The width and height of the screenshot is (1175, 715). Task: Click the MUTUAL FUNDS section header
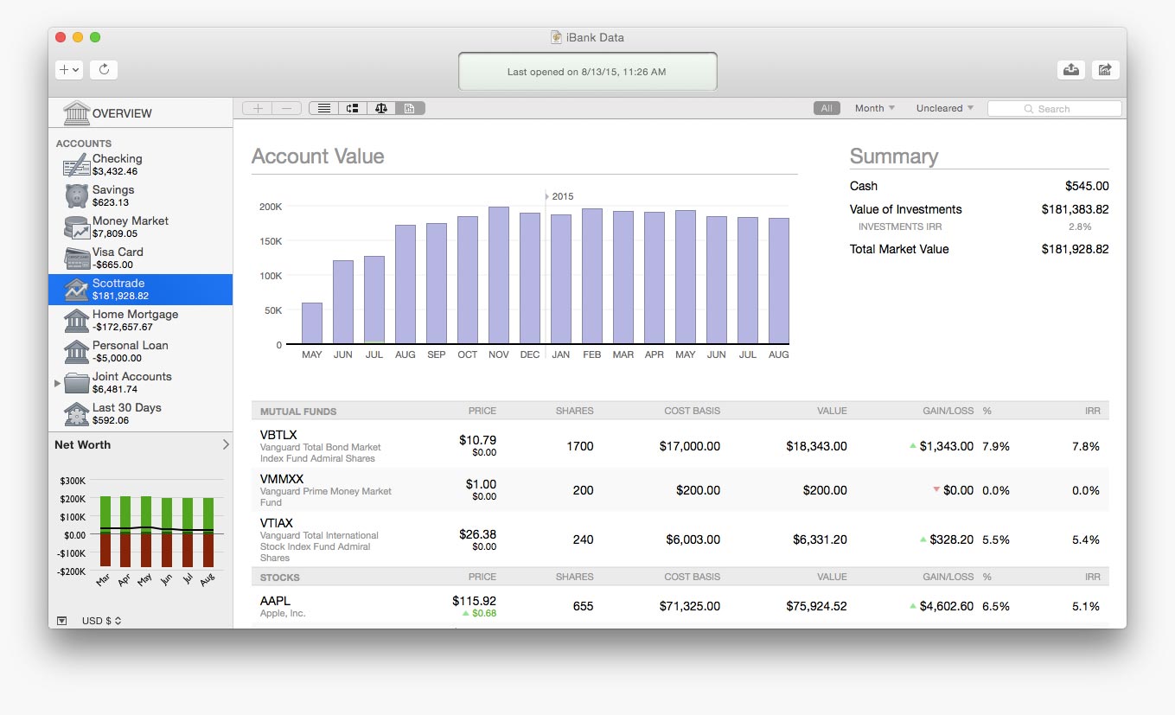point(298,411)
